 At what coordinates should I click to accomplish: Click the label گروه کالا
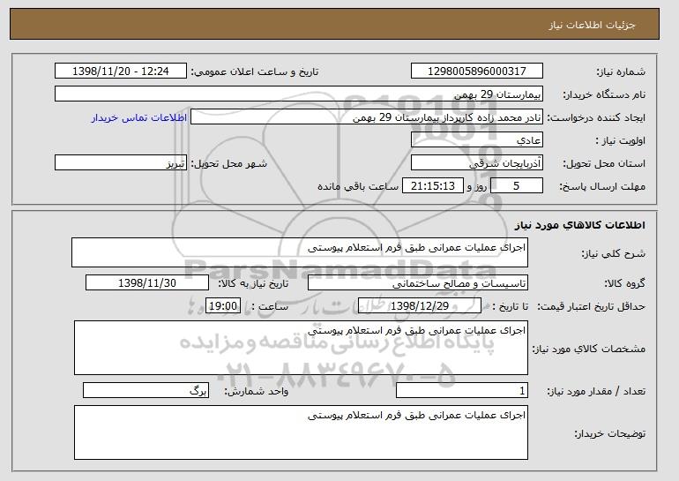625,284
